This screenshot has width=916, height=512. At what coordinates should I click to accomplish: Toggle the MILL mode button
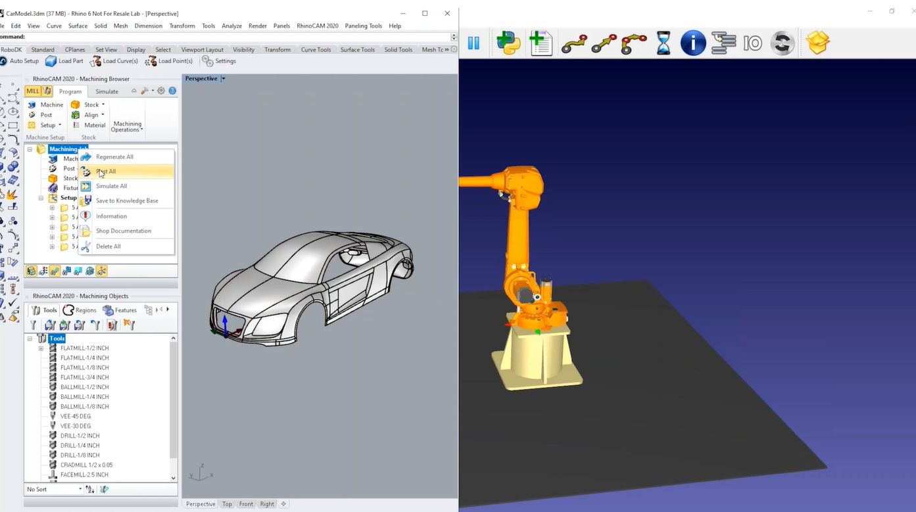click(x=32, y=91)
